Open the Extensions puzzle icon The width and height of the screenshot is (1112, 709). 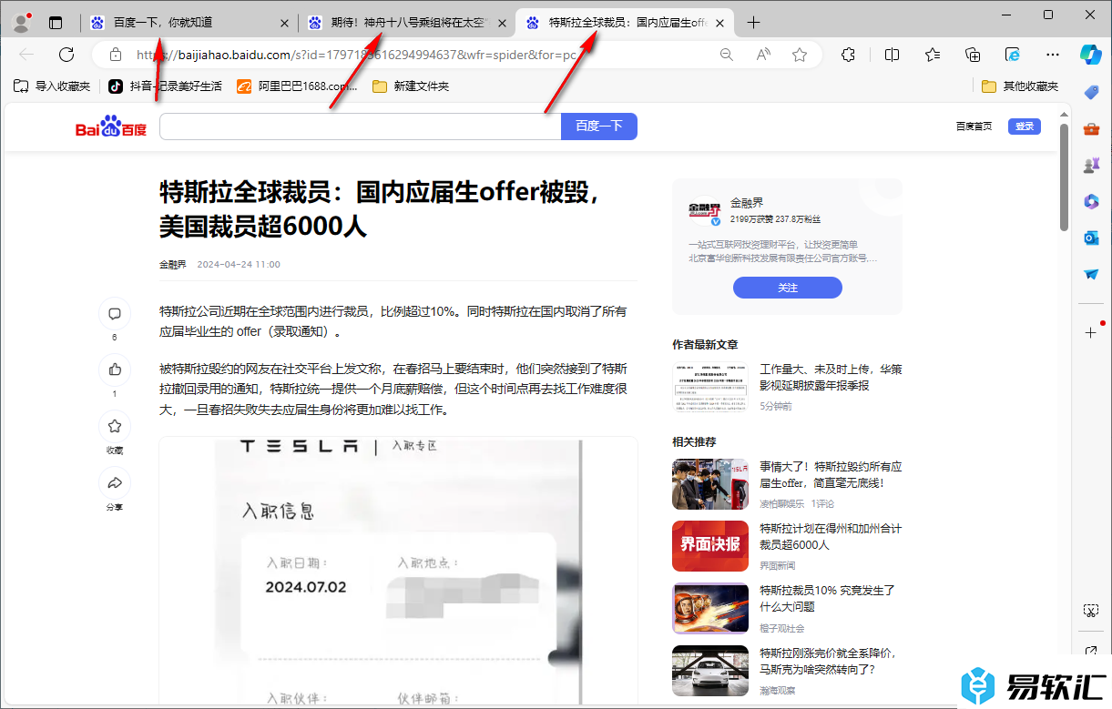pos(848,55)
